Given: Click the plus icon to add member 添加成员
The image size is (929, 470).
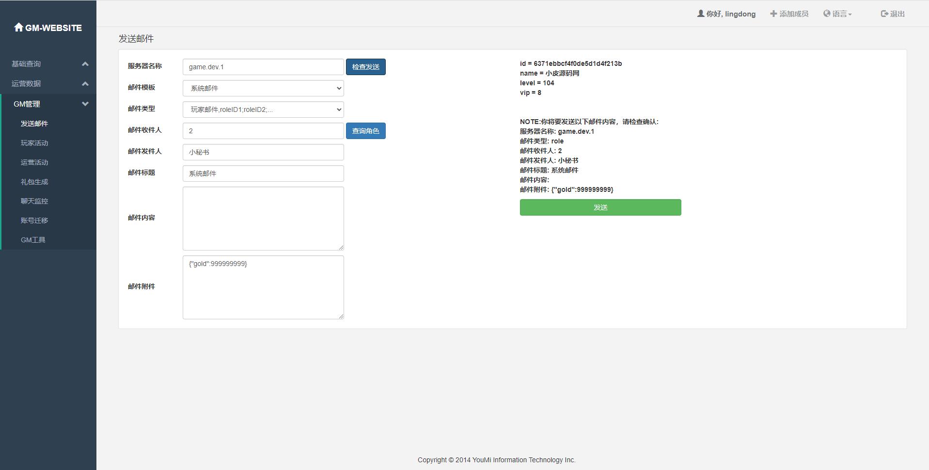Looking at the screenshot, I should (x=772, y=14).
